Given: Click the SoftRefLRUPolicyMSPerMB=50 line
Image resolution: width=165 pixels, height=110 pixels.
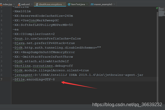Looking at the screenshot, I should pyautogui.click(x=43, y=25).
